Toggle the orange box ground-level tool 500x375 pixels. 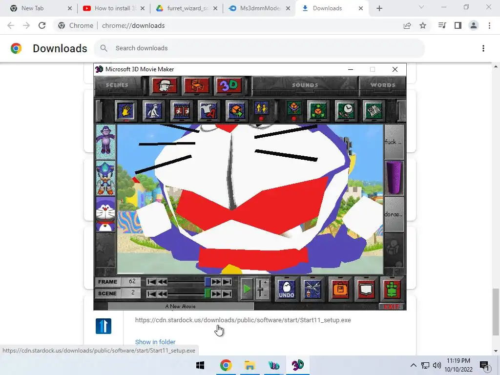pos(293,110)
